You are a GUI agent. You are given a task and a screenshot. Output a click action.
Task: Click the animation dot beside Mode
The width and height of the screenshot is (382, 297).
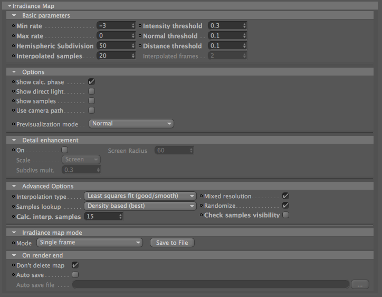[x=13, y=243]
